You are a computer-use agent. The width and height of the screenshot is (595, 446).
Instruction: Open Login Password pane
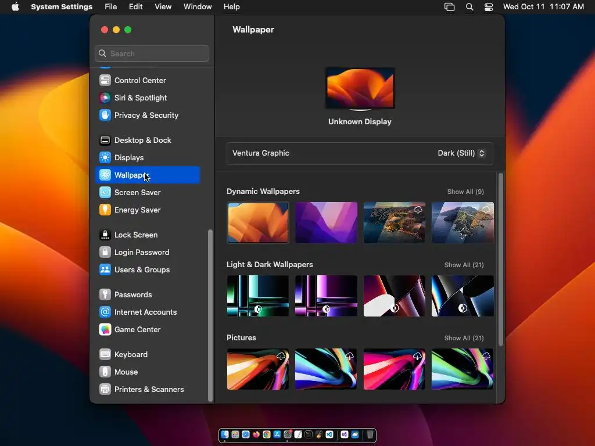click(x=148, y=253)
